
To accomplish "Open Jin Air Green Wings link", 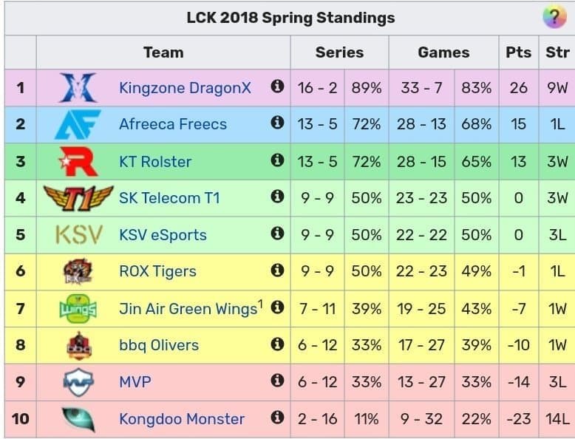I will tap(188, 309).
